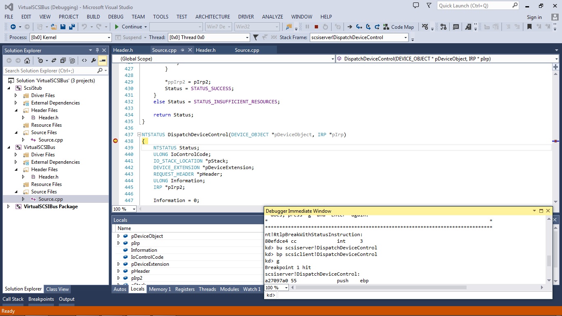562x316 pixels.
Task: Click the Immediate Window vertical scrollbar thumb
Action: pyautogui.click(x=549, y=261)
